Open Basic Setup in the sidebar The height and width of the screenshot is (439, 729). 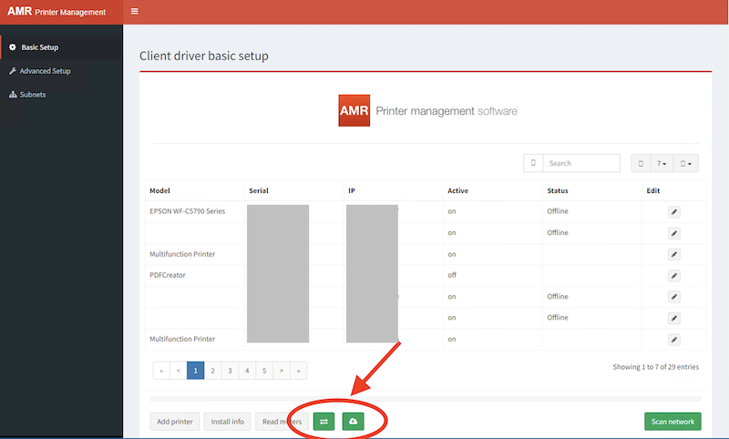pyautogui.click(x=39, y=47)
